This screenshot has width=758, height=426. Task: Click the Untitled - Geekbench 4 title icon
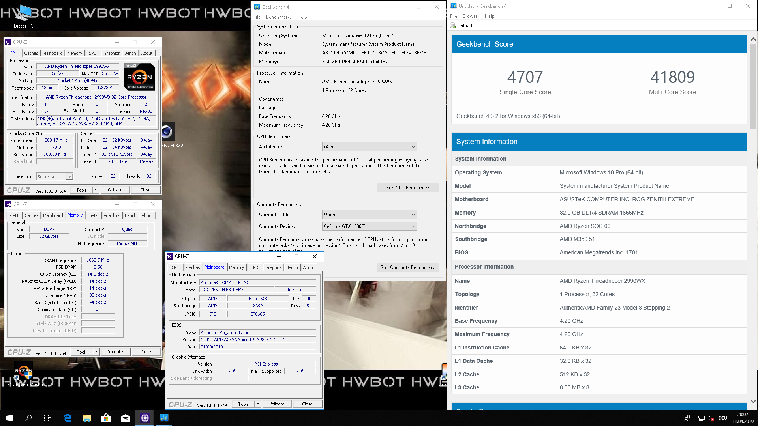tap(454, 6)
